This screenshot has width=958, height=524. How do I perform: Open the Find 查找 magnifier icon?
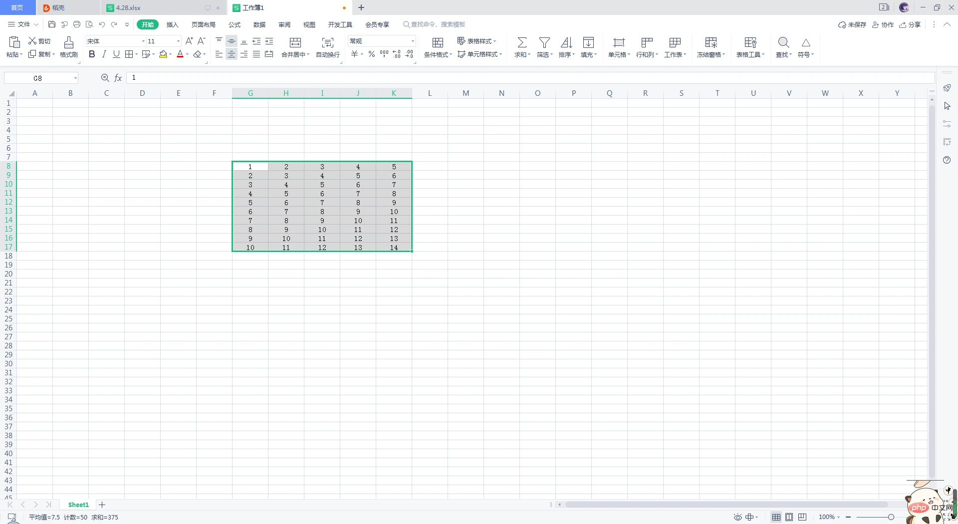tap(783, 42)
